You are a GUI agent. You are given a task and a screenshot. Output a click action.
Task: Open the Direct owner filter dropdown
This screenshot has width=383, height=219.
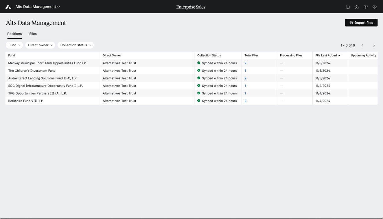[x=40, y=45]
